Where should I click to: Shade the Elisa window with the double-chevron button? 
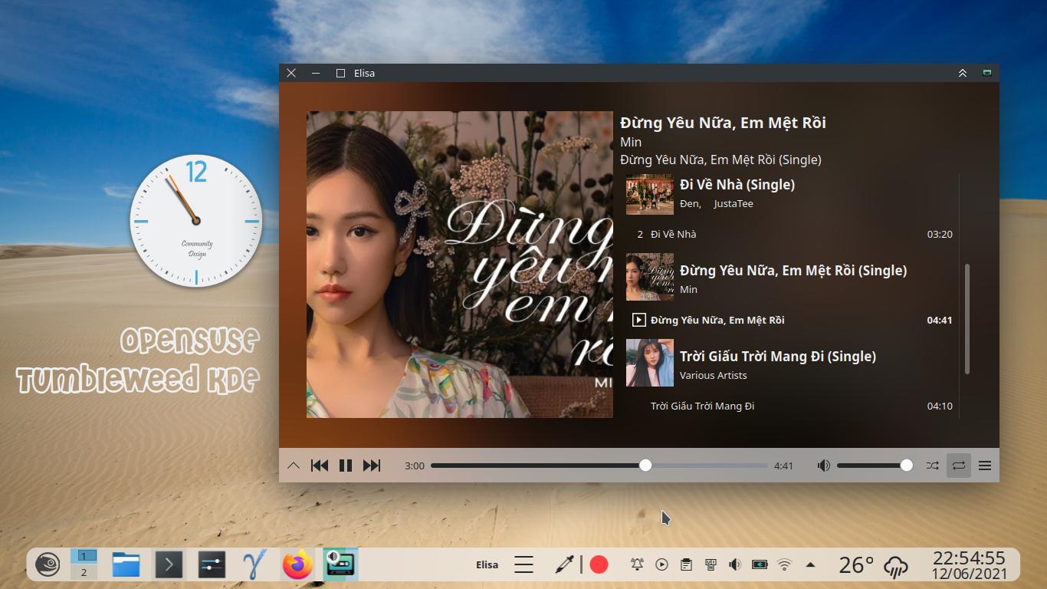pyautogui.click(x=963, y=73)
